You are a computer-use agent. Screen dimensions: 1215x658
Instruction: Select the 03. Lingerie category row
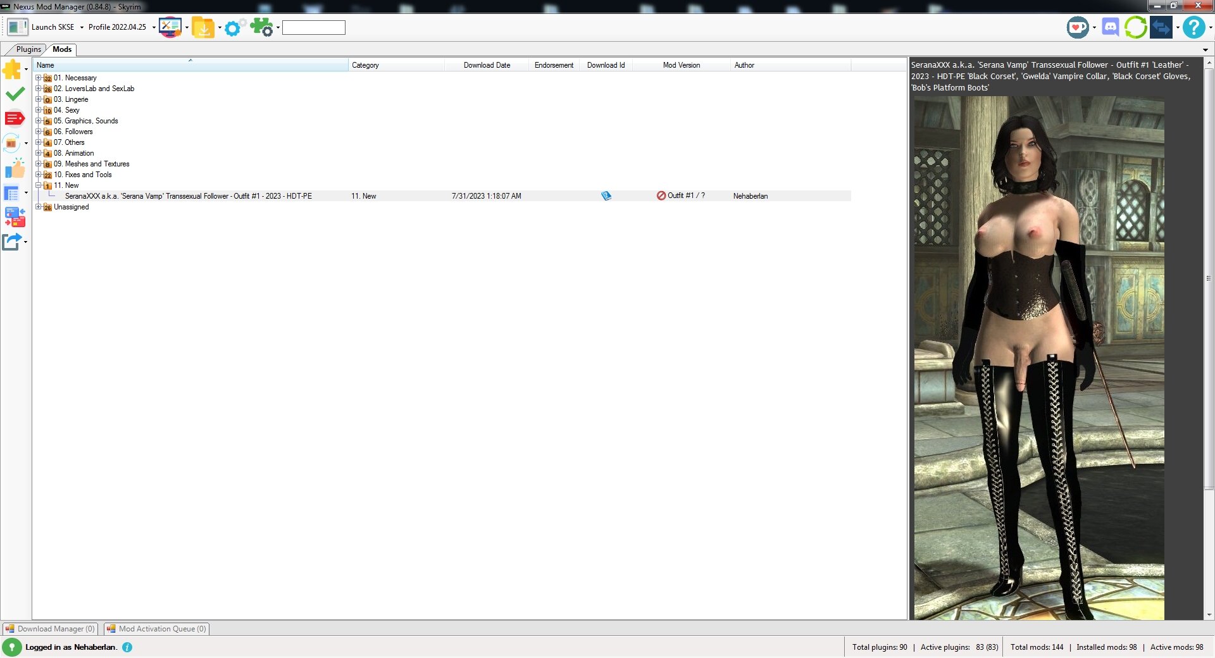(71, 99)
